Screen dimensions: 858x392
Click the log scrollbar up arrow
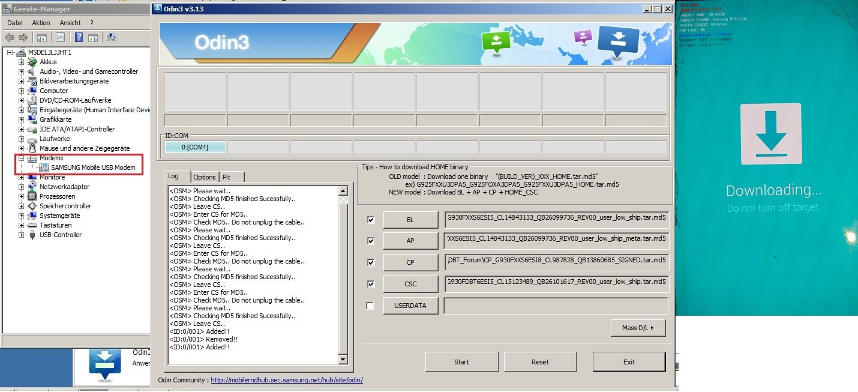point(343,191)
